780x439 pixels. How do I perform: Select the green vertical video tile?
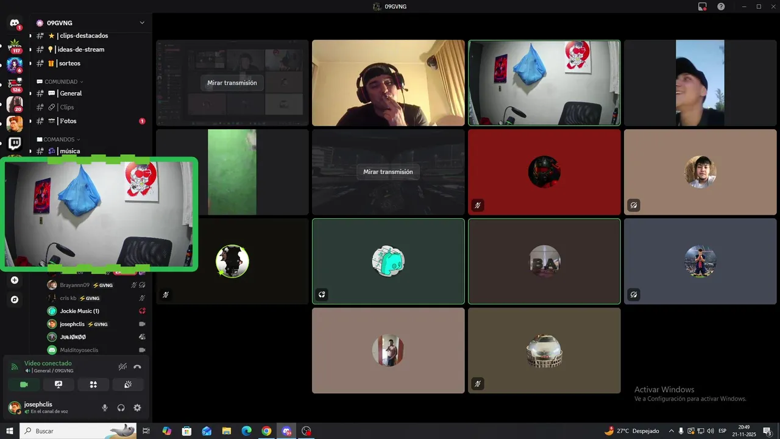232,172
